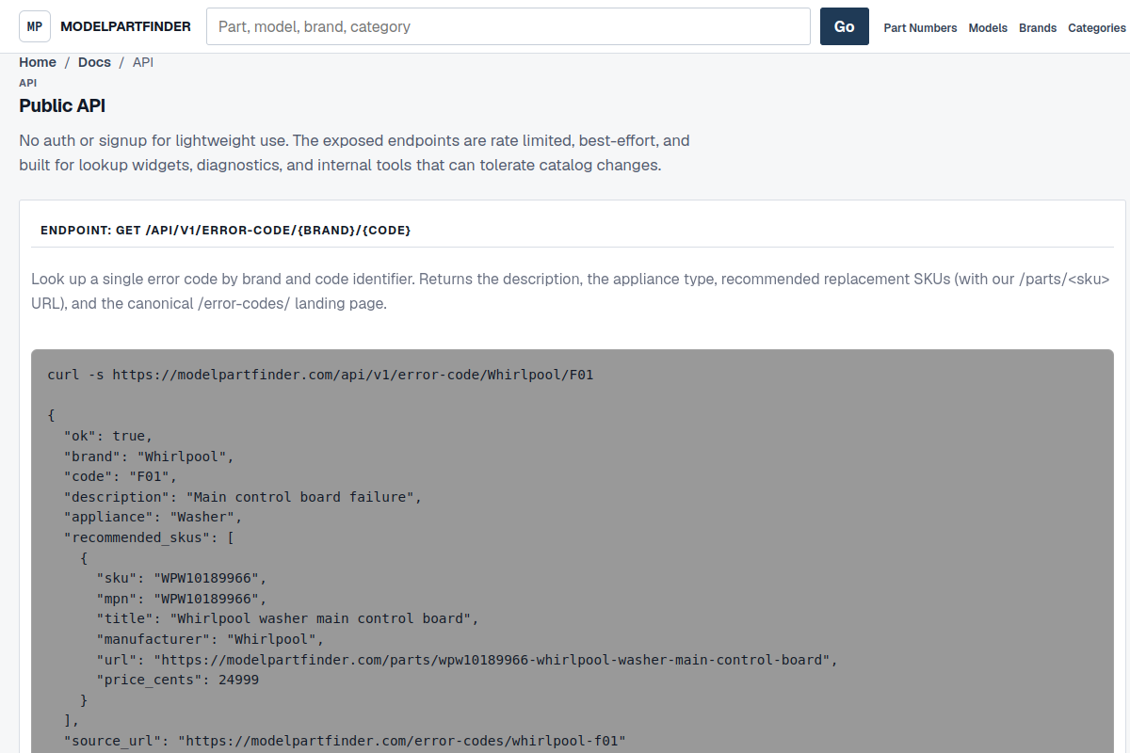Click the "description" Main control board failure line
This screenshot has width=1130, height=753.
tap(243, 497)
